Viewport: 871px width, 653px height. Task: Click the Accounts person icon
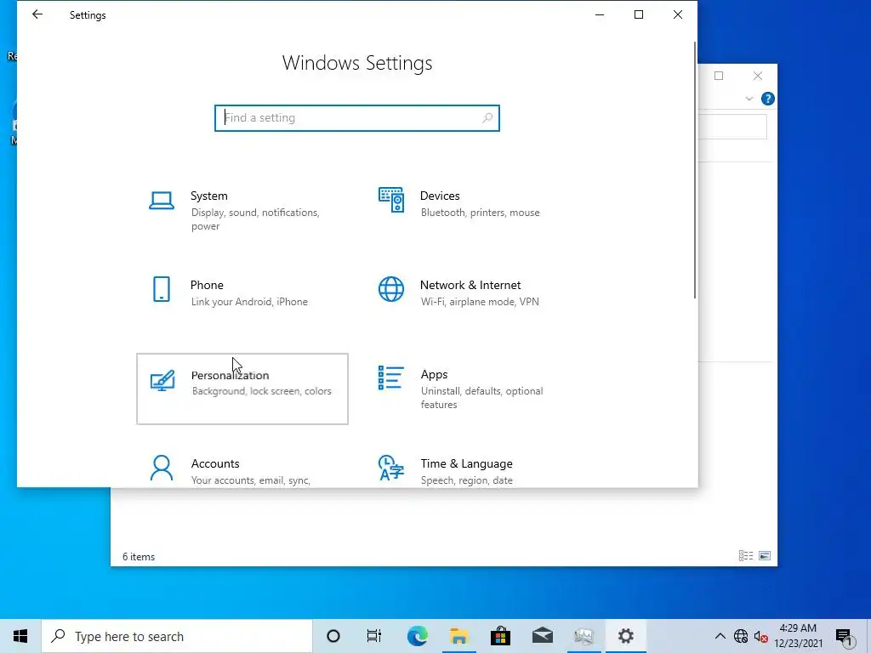coord(162,468)
